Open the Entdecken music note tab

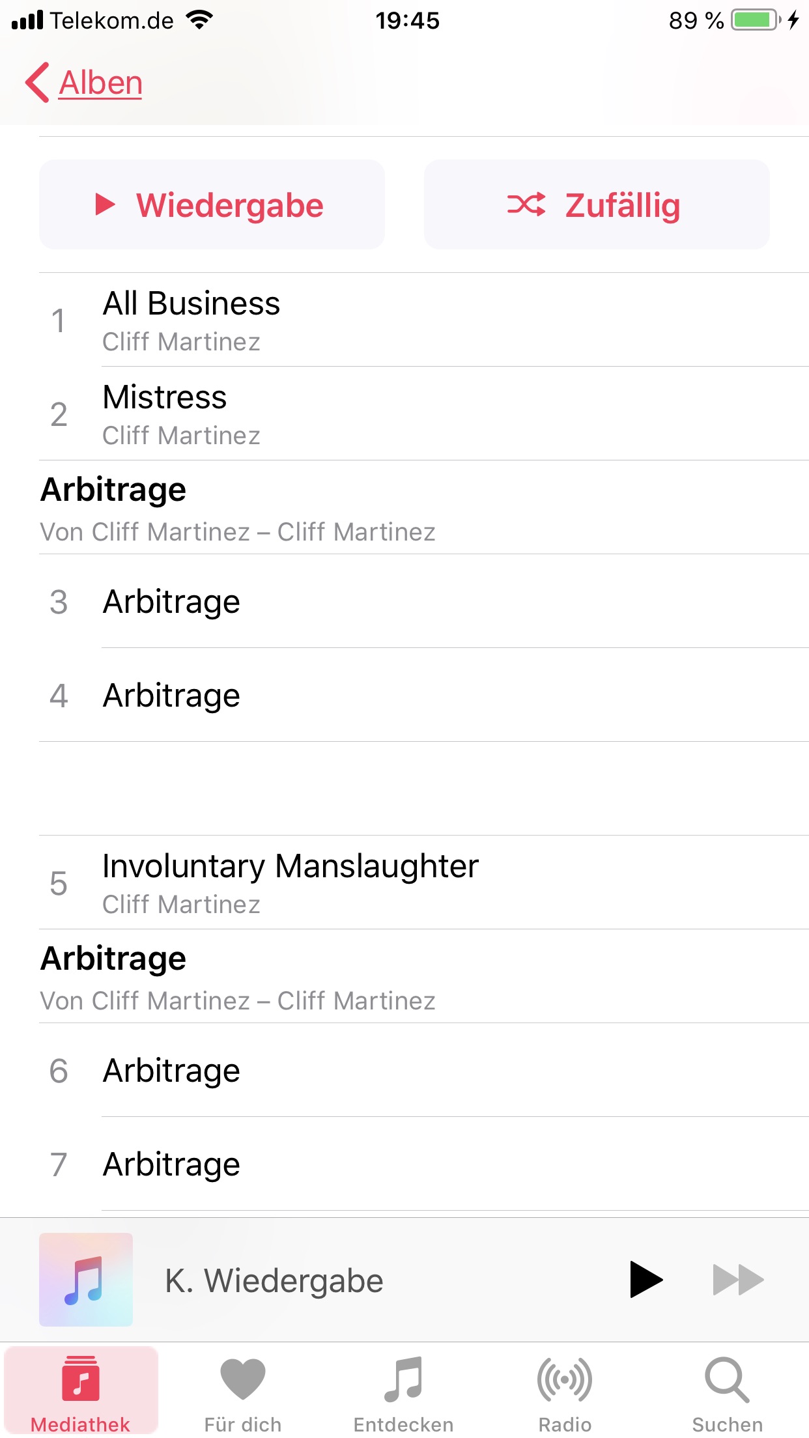pos(404,1390)
